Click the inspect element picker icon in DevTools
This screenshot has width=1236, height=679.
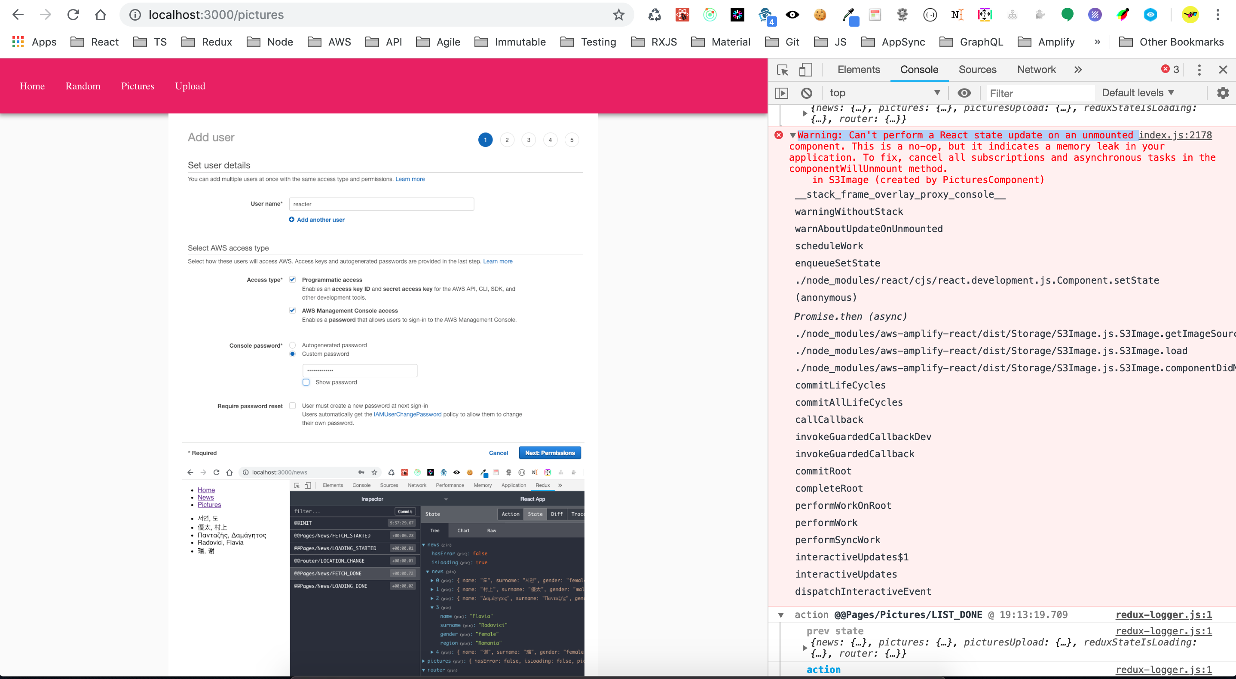coord(783,70)
